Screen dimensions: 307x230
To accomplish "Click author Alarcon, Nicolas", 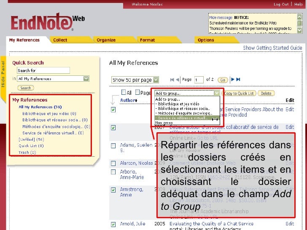I will coord(136,163).
